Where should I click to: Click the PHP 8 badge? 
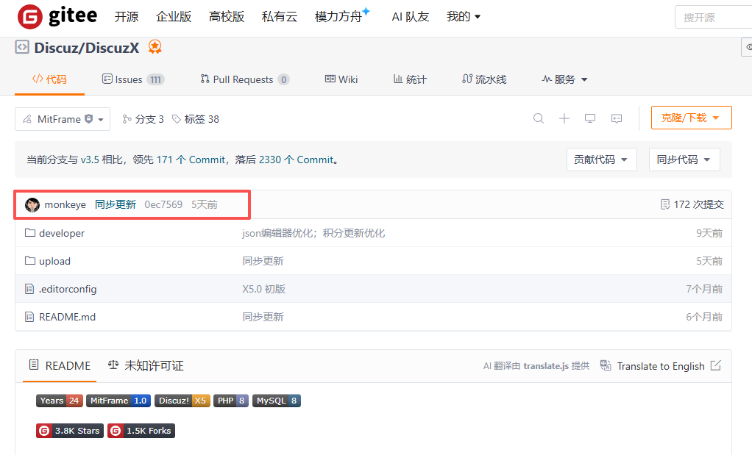(230, 400)
